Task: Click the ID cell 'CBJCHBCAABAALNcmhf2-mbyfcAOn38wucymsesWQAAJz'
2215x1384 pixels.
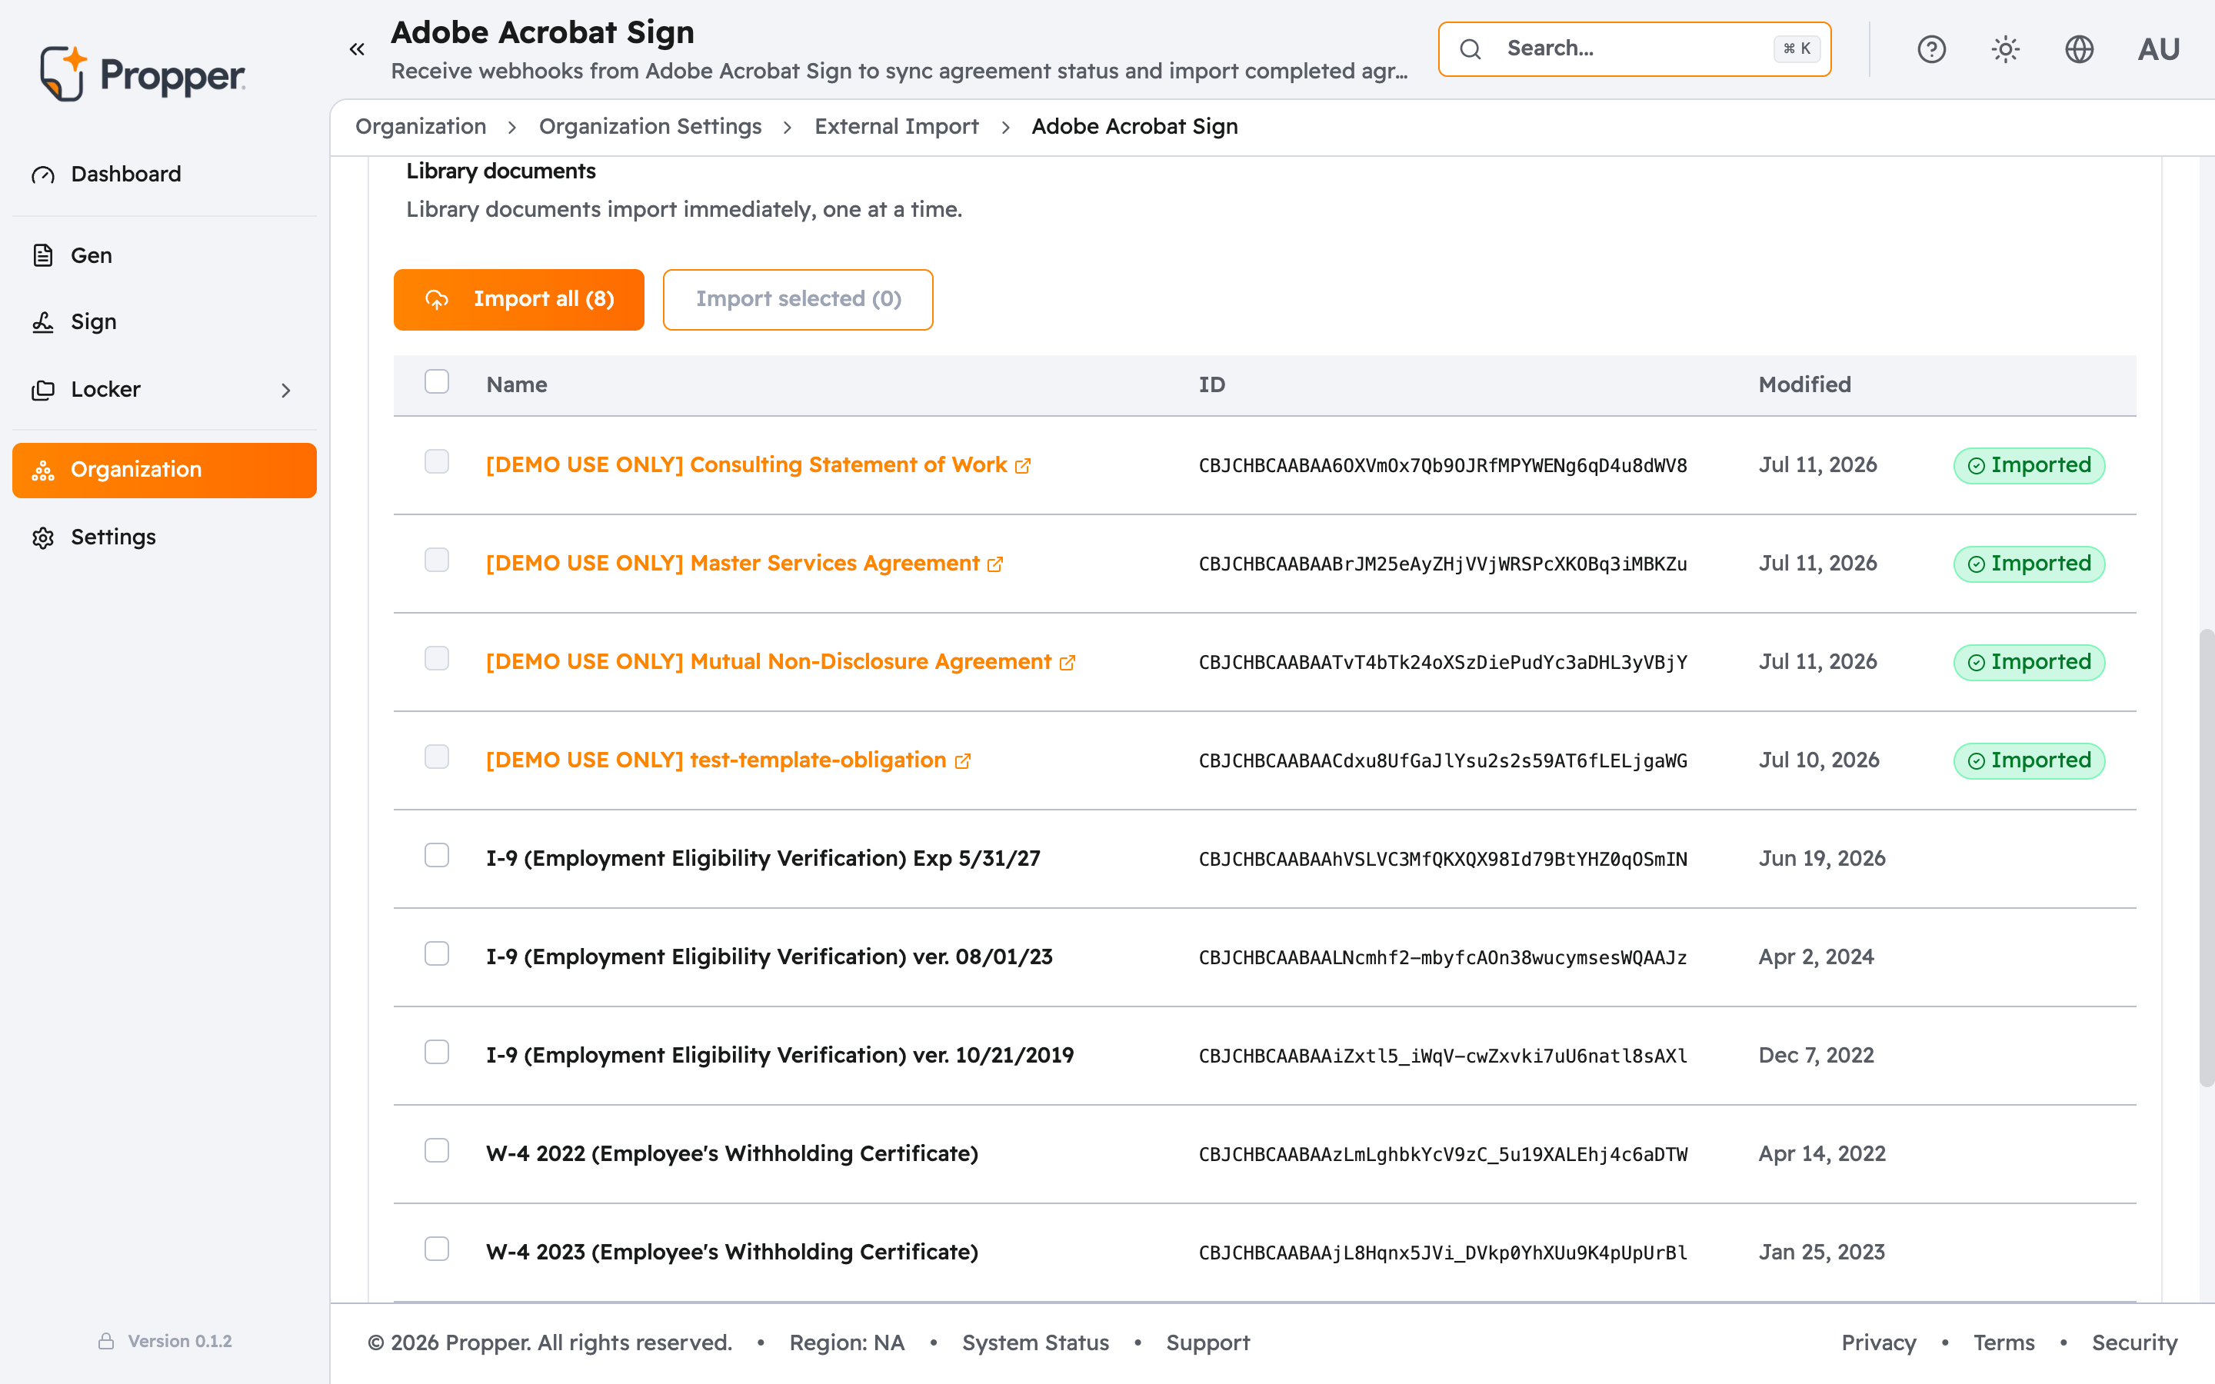Action: click(1443, 957)
